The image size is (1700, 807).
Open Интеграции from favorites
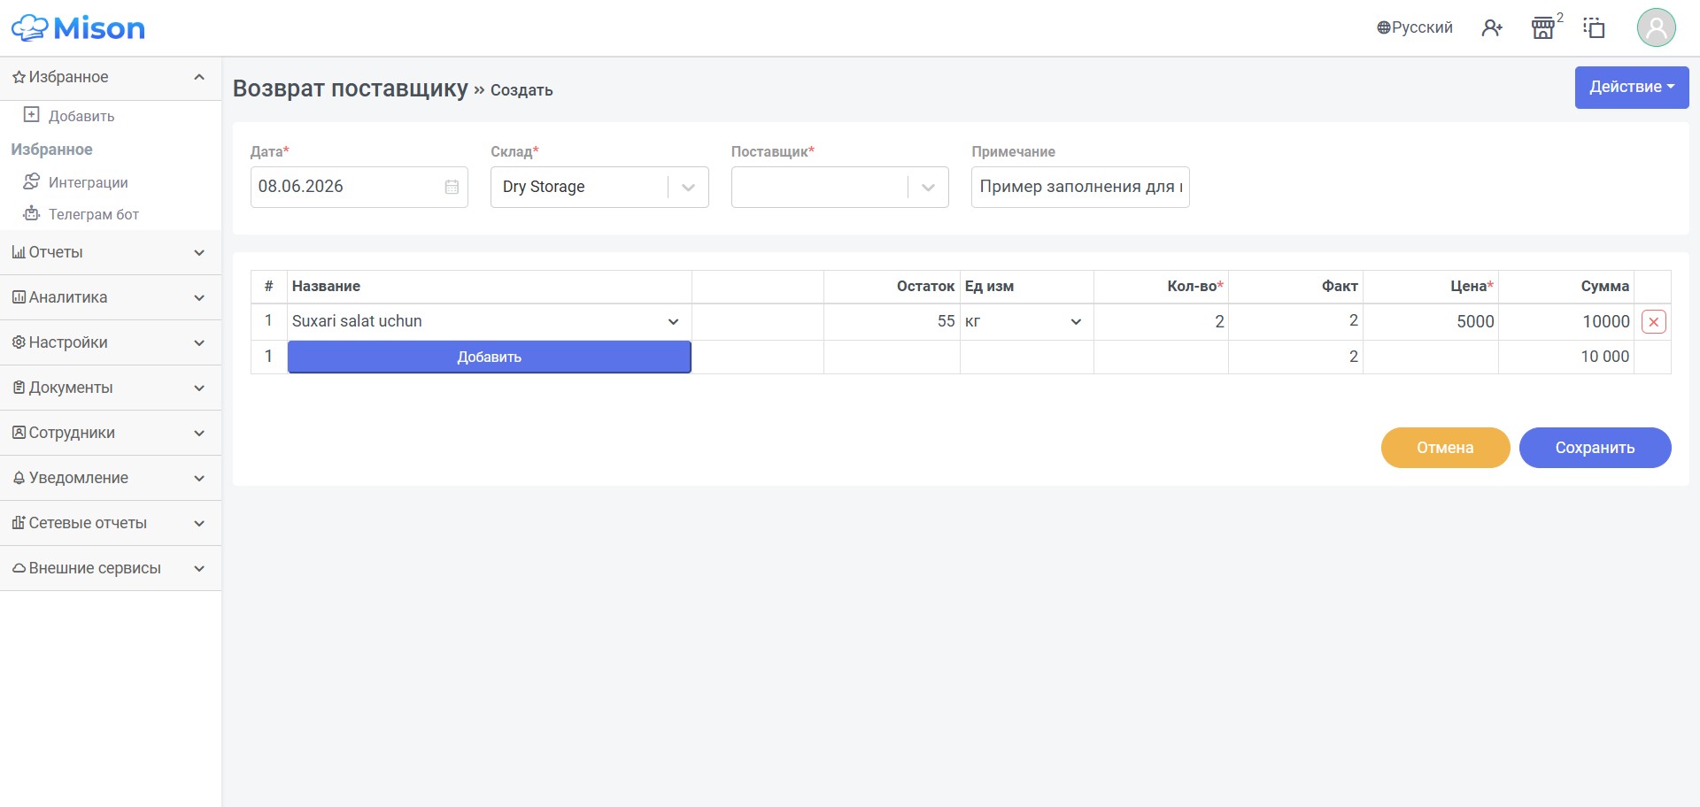88,182
